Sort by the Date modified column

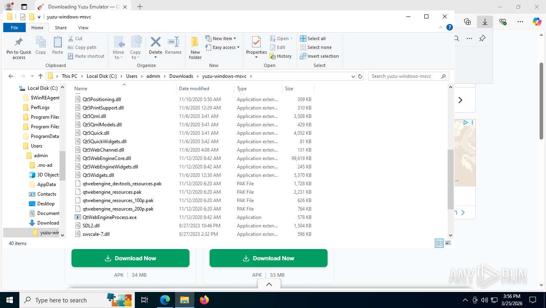click(x=194, y=89)
